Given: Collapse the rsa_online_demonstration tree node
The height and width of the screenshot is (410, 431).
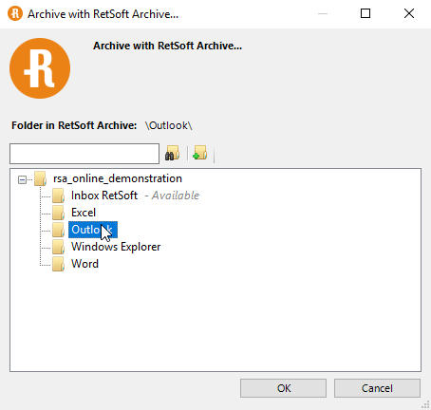Looking at the screenshot, I should click(22, 179).
